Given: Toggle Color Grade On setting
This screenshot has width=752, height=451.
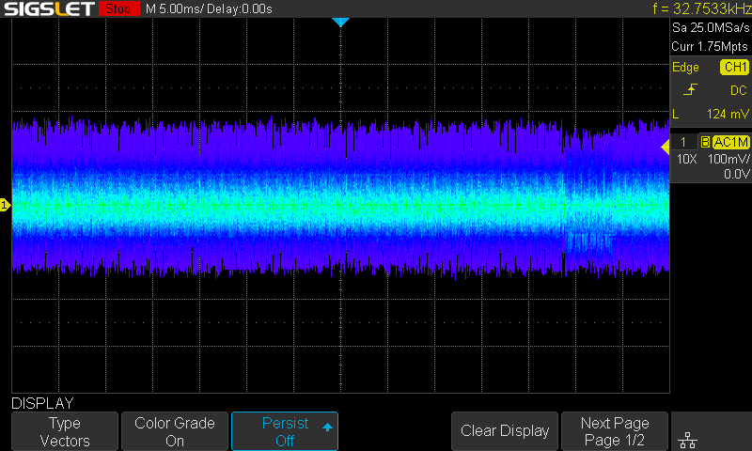Looking at the screenshot, I should tap(175, 431).
